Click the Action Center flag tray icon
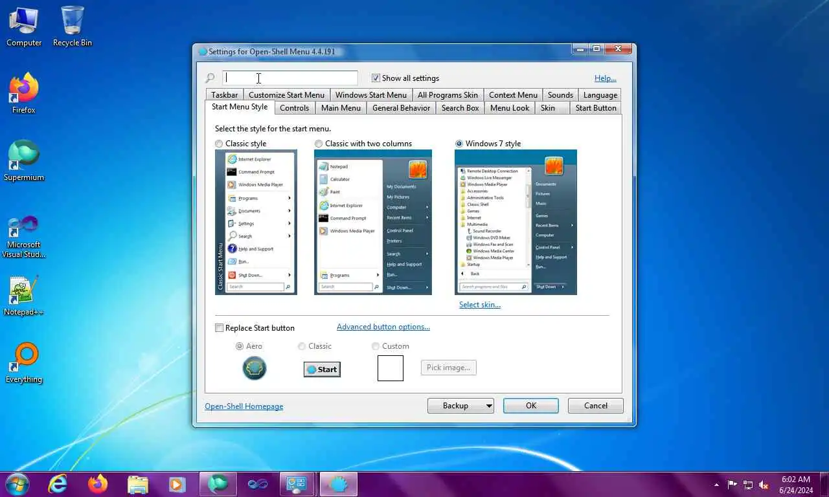The image size is (829, 497). click(x=732, y=484)
